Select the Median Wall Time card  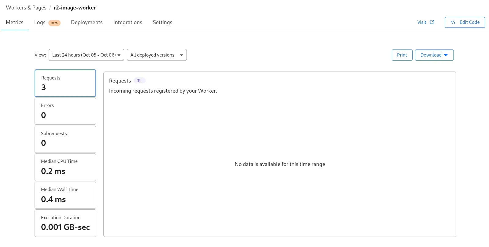(65, 195)
